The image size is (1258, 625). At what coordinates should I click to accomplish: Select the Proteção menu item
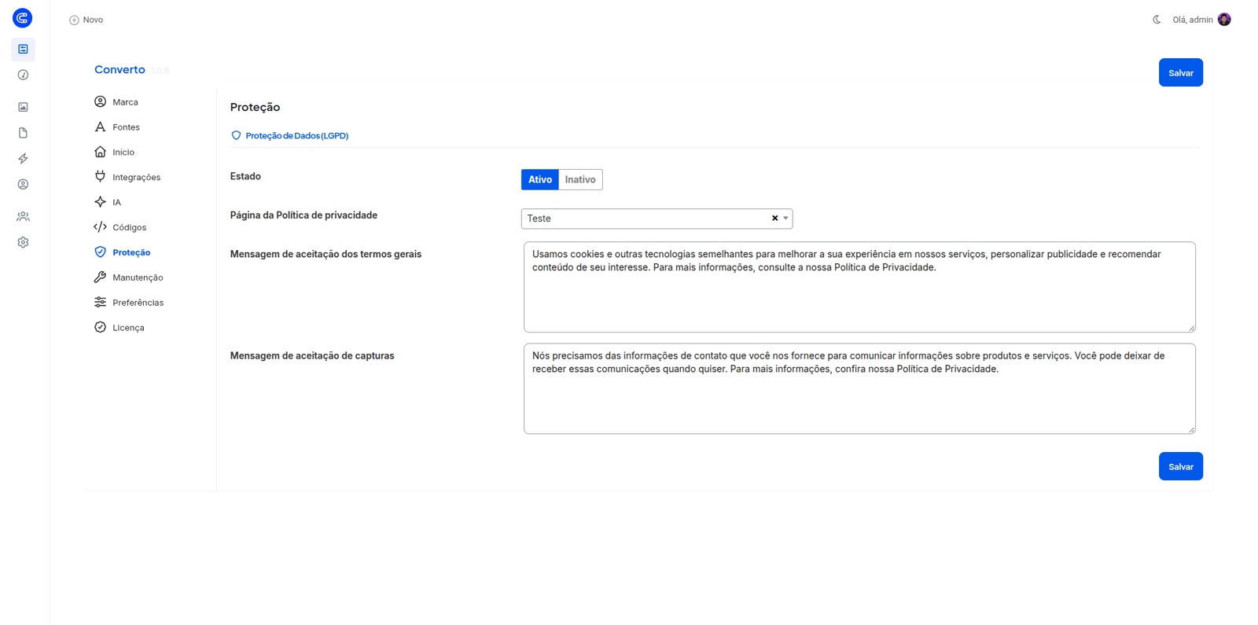122,252
